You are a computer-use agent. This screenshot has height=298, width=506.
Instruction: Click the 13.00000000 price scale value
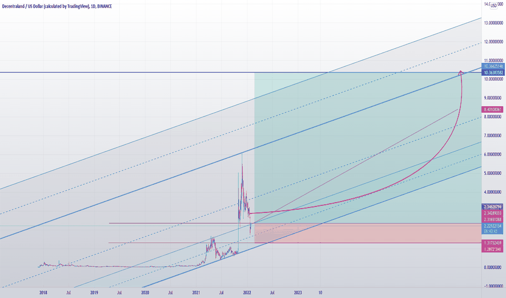[494, 23]
